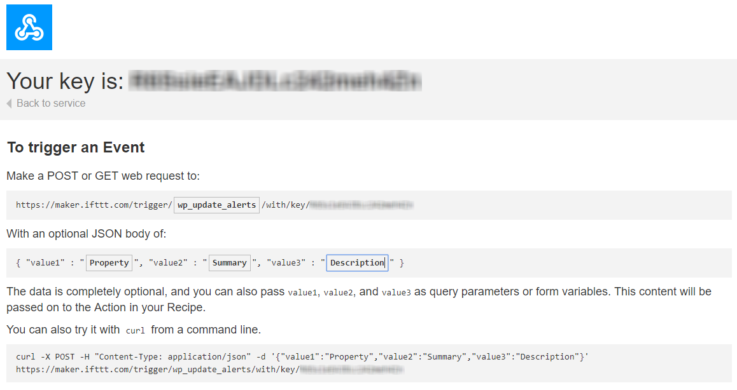
Task: Click the "value1" label in the JSON body
Action: [46, 263]
